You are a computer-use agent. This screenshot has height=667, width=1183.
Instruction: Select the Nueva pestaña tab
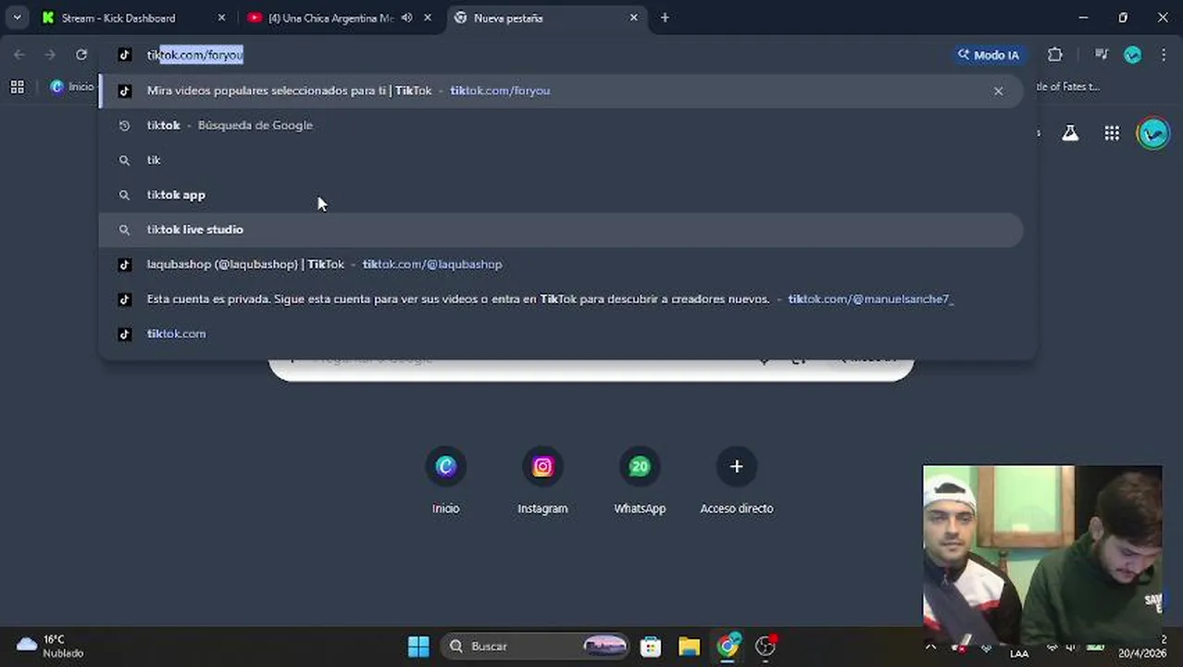click(x=546, y=18)
